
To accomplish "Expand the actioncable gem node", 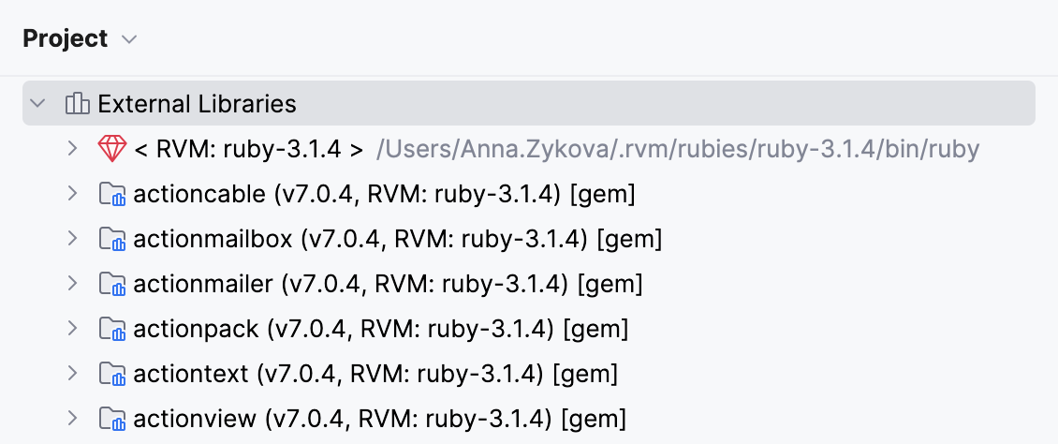I will pos(72,194).
